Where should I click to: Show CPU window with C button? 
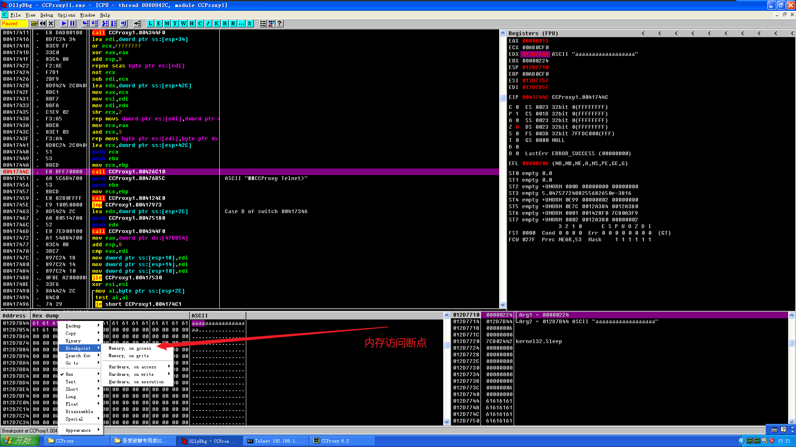tap(200, 24)
